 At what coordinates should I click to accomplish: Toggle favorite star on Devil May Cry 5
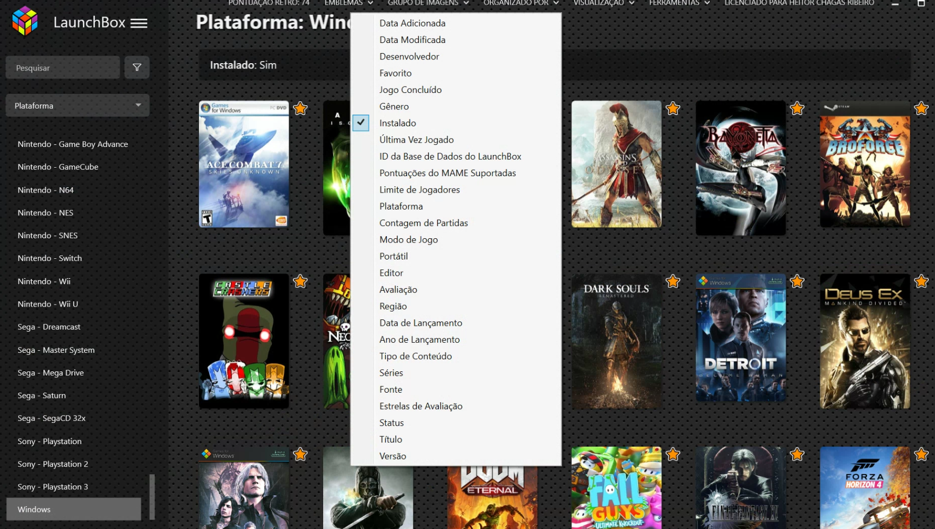(x=300, y=454)
